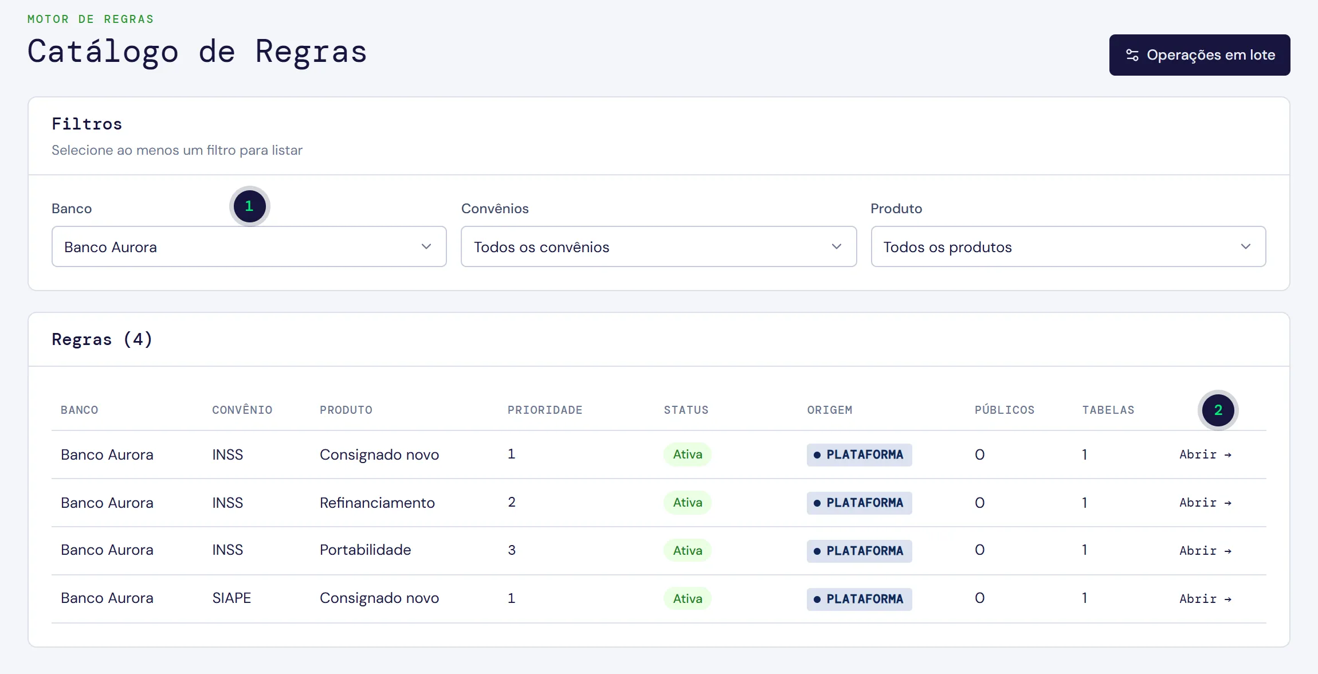
Task: Click the PRIORIDADE column header
Action: (x=545, y=410)
